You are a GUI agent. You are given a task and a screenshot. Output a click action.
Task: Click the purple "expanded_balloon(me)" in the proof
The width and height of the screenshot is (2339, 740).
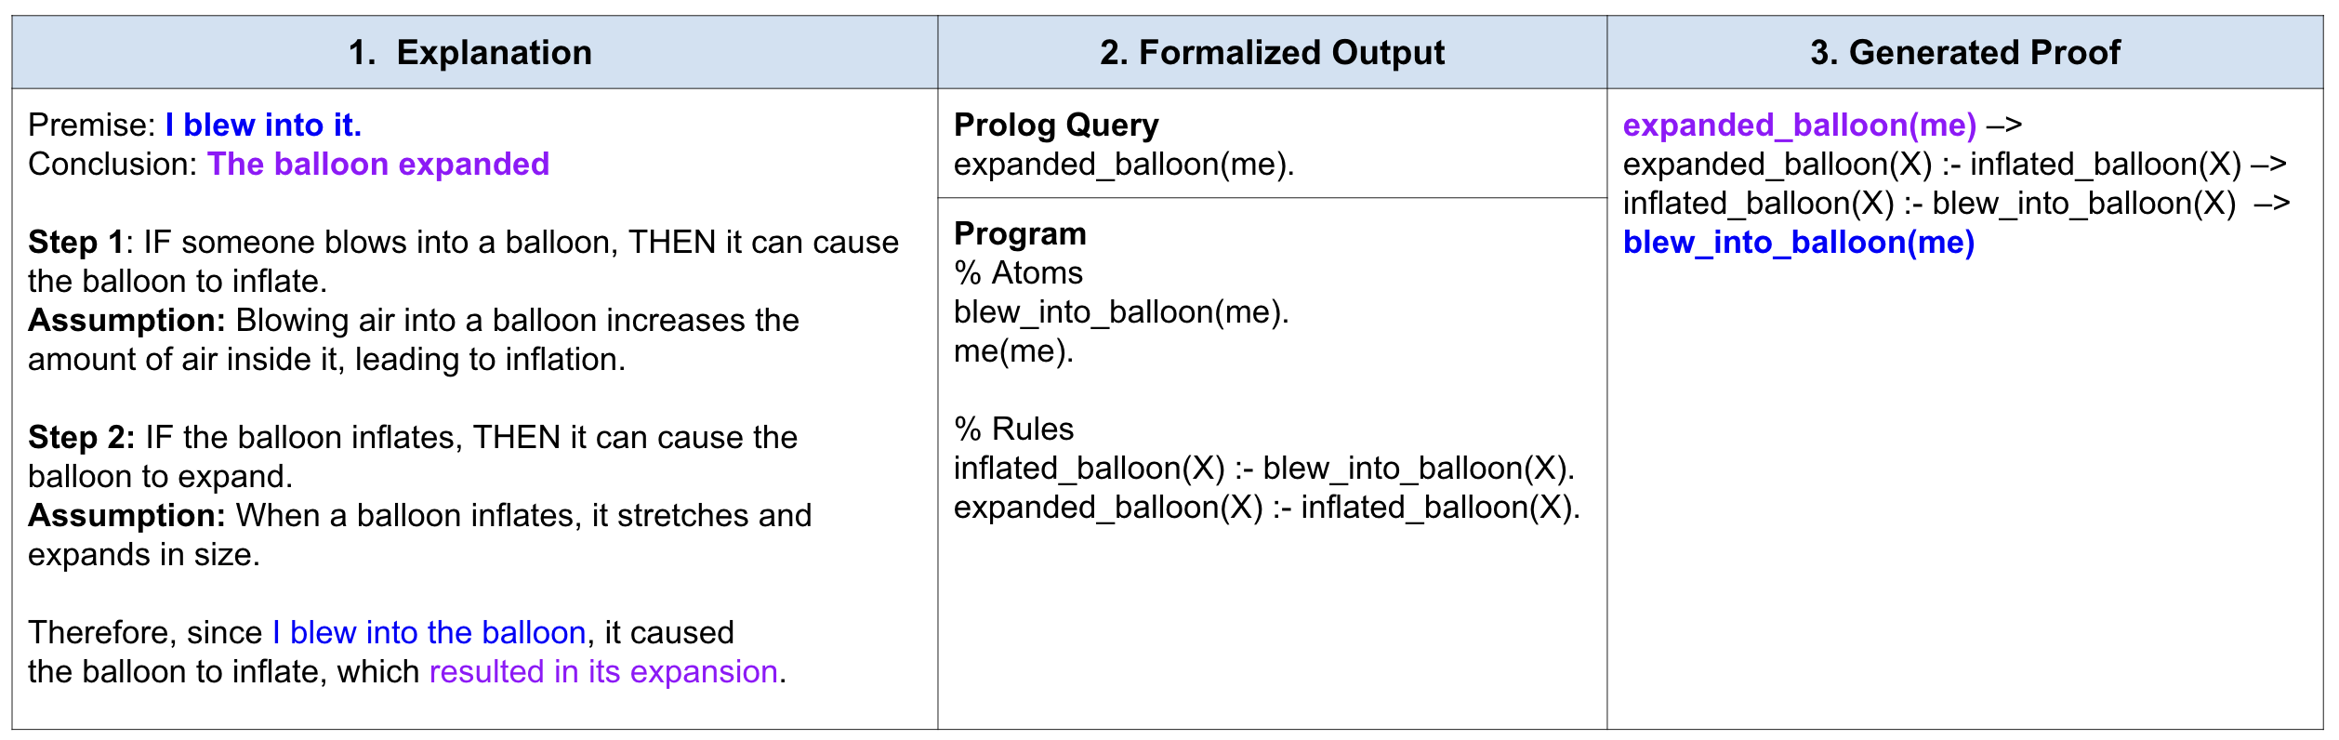(x=1799, y=126)
